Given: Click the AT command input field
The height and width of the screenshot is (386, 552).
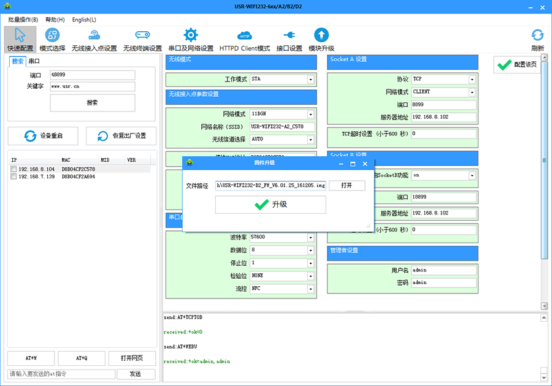Looking at the screenshot, I should pyautogui.click(x=61, y=374).
